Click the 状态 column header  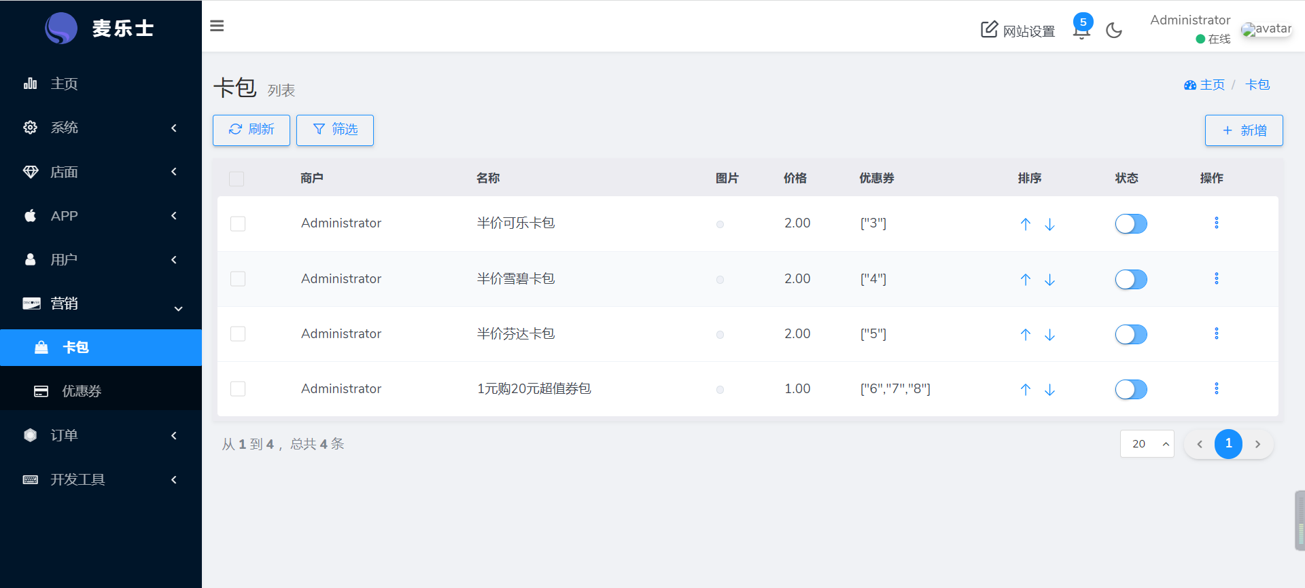pyautogui.click(x=1127, y=179)
